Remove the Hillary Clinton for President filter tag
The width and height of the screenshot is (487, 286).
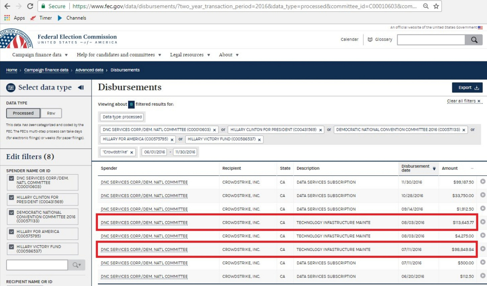(320, 130)
